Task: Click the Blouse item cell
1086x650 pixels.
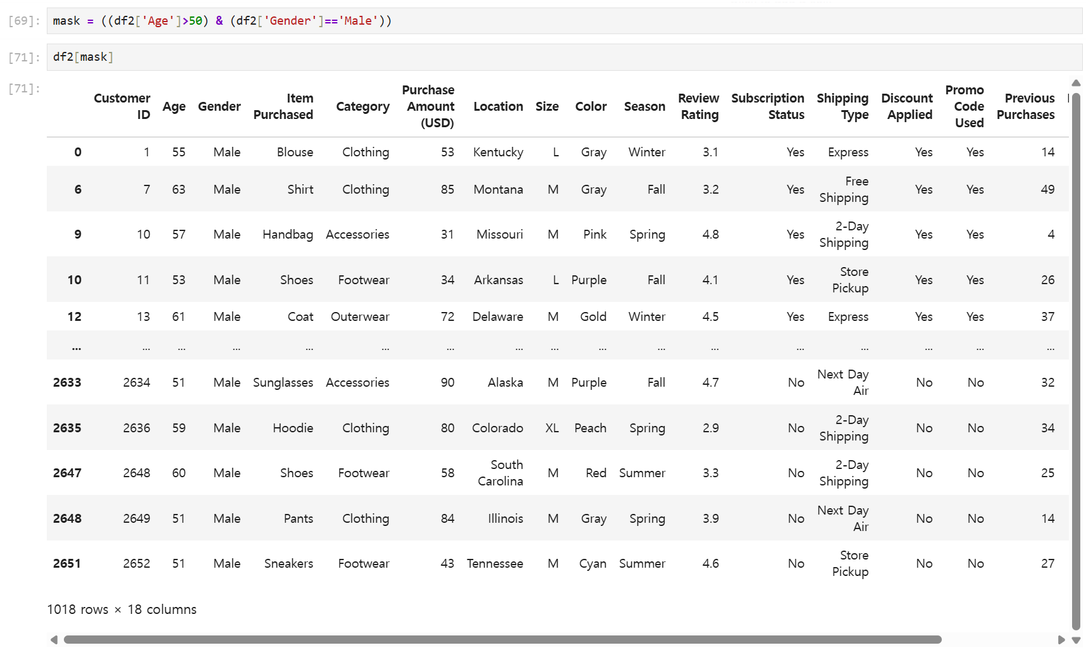Action: pyautogui.click(x=295, y=152)
